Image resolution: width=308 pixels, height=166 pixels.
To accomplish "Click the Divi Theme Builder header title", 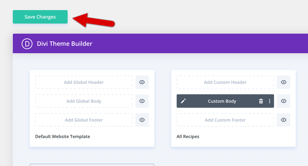I will pos(65,43).
